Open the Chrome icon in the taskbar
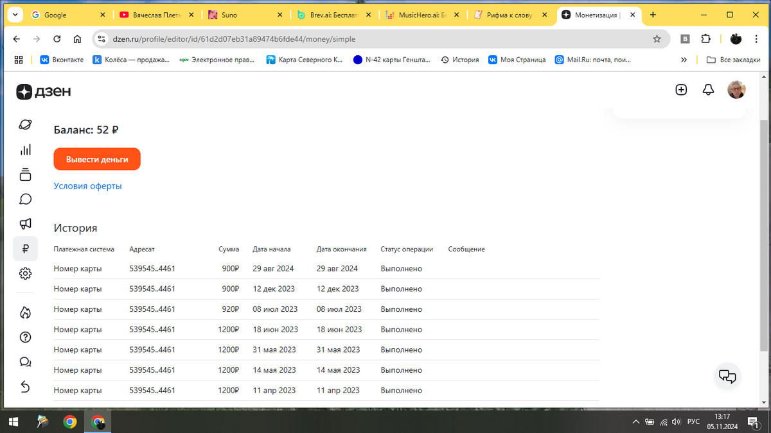Viewport: 771px width, 433px height. pos(70,421)
